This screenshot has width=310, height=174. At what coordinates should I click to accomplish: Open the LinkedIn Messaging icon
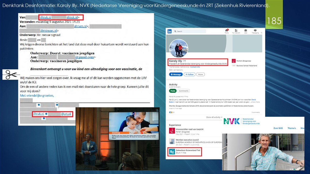(255, 31)
